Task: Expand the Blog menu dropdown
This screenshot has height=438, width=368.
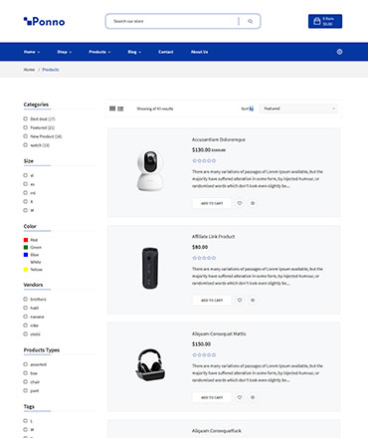Action: [x=134, y=52]
